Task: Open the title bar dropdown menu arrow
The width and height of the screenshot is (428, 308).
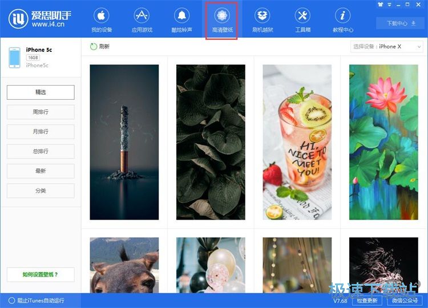Action: click(389, 4)
